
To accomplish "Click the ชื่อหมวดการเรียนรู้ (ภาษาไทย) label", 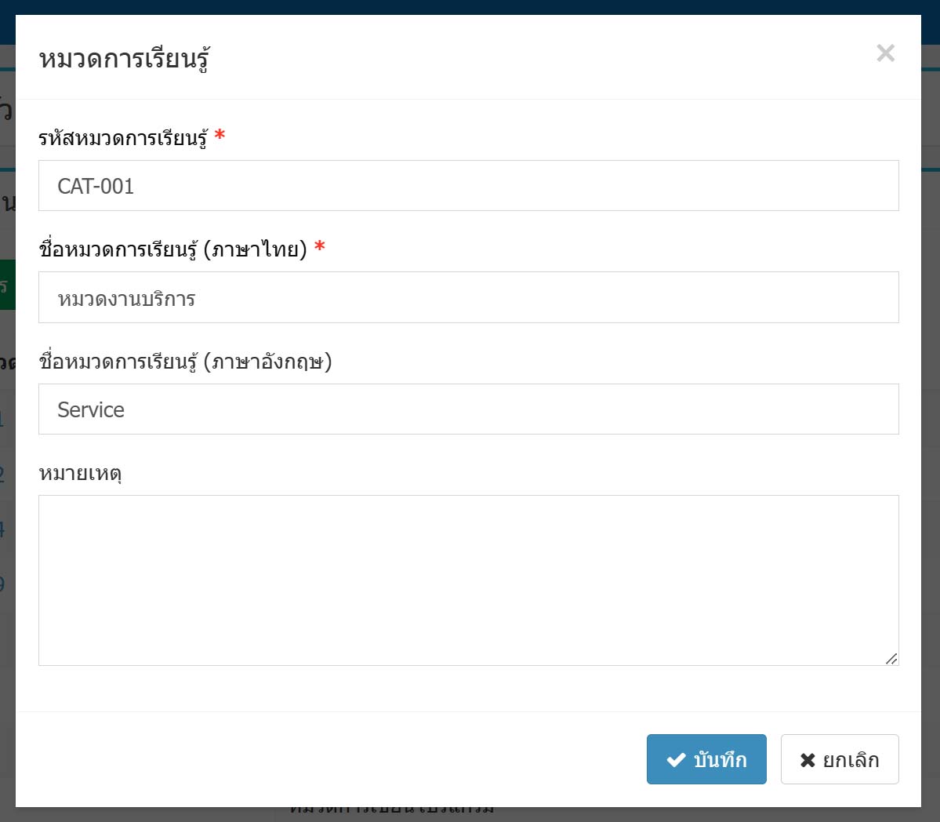I will pos(173,249).
